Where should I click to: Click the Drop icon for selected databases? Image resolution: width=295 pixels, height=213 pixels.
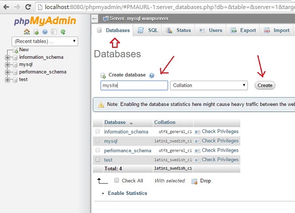click(x=194, y=181)
